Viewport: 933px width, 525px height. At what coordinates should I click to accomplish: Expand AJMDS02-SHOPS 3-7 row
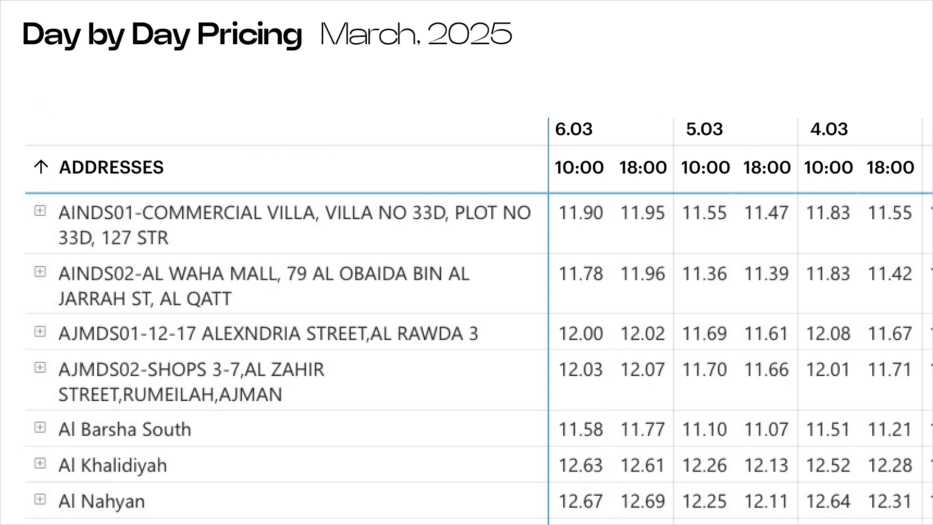click(x=40, y=367)
